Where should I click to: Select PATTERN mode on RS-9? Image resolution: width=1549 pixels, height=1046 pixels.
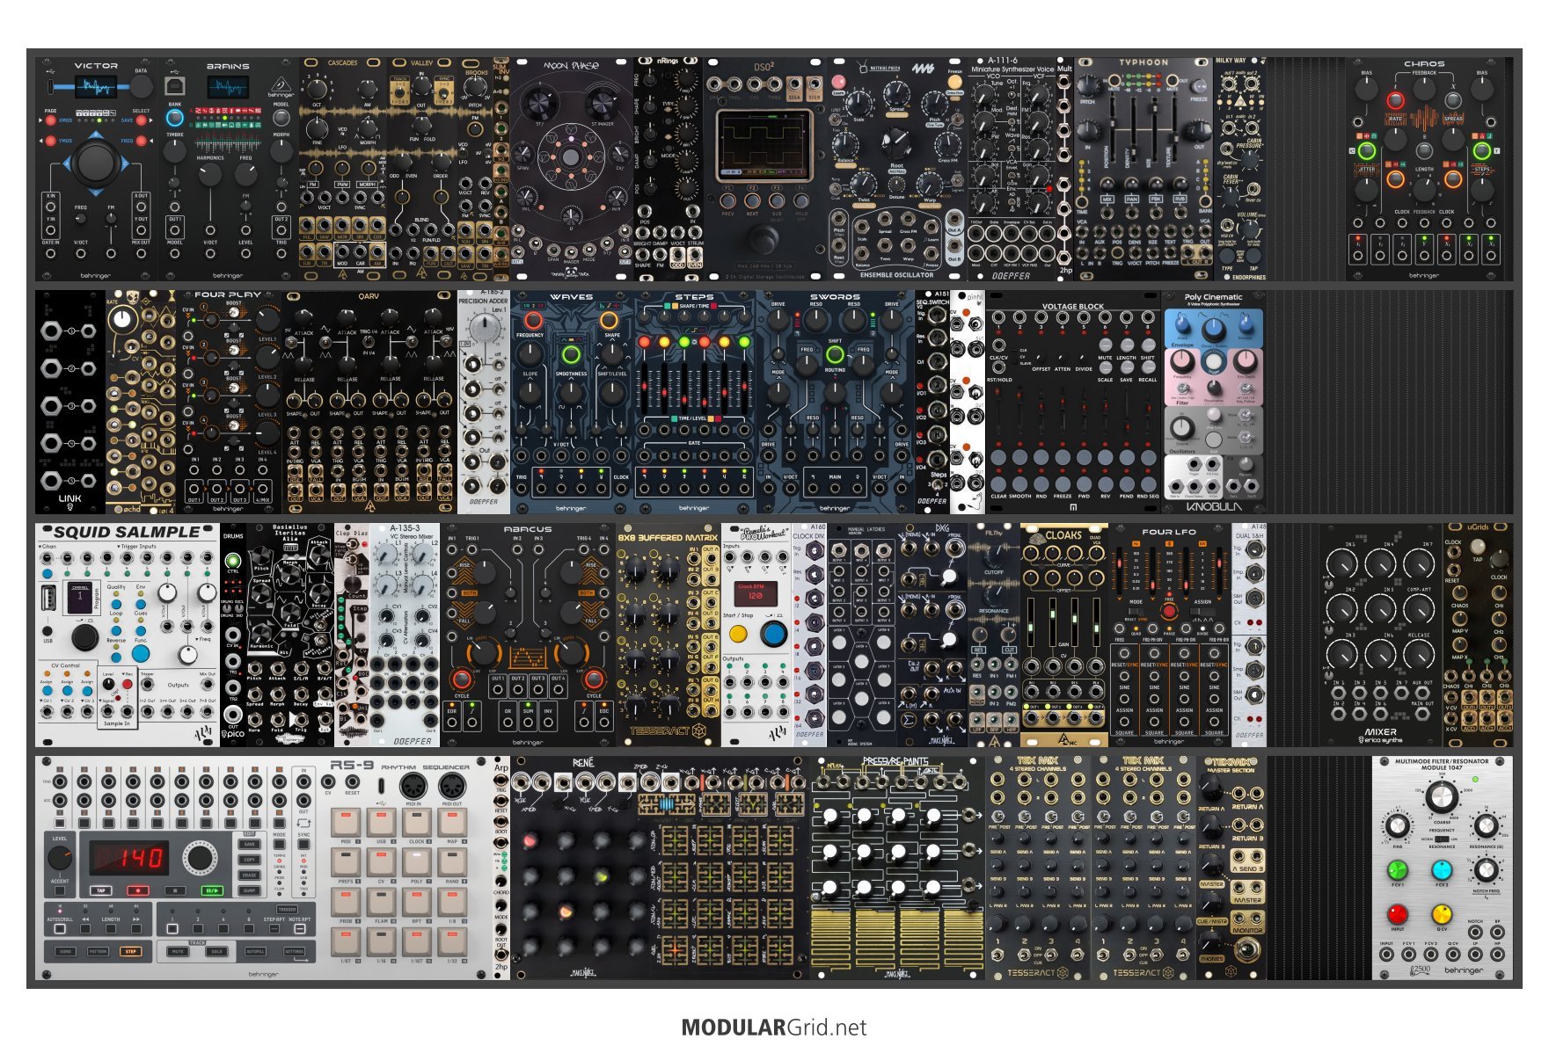click(x=98, y=951)
